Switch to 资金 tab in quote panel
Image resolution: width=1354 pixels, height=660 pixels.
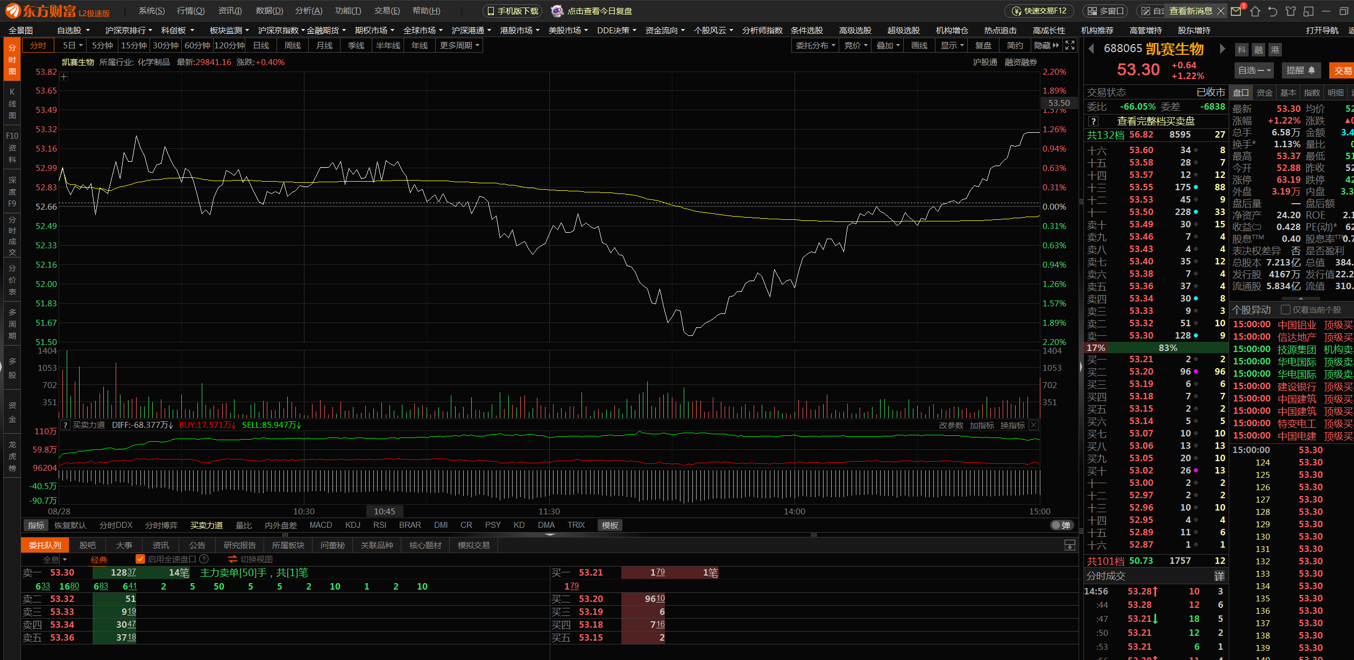tap(1264, 92)
